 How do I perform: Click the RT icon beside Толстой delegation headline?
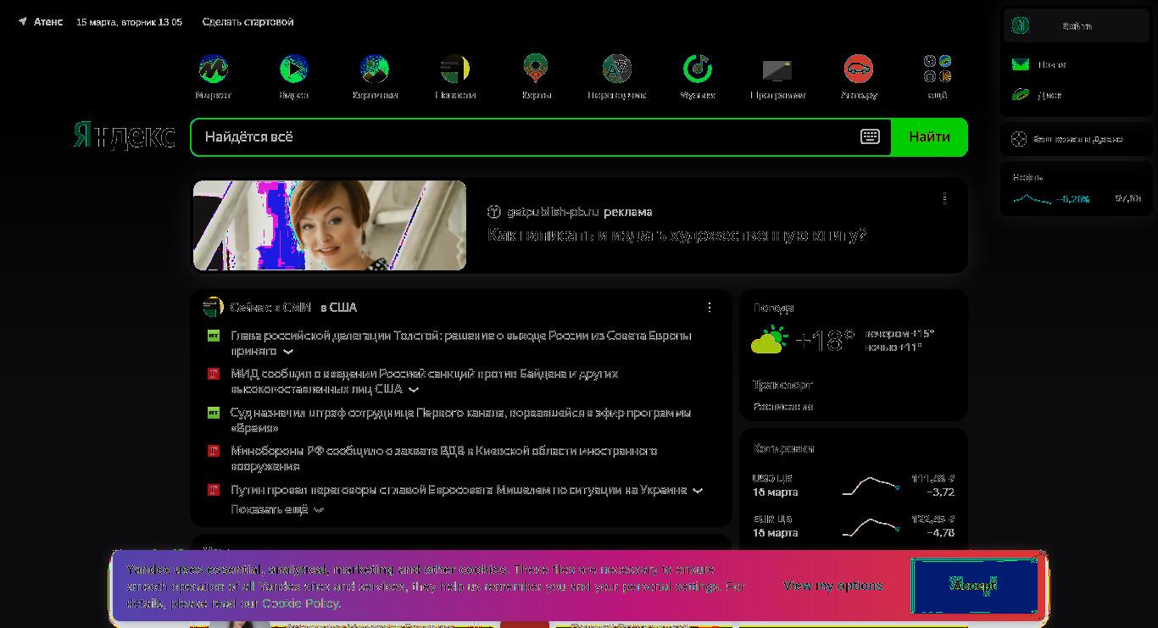pyautogui.click(x=214, y=336)
